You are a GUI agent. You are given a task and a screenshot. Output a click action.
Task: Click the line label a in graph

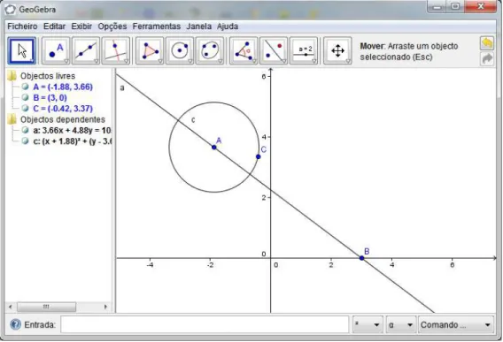pyautogui.click(x=122, y=87)
